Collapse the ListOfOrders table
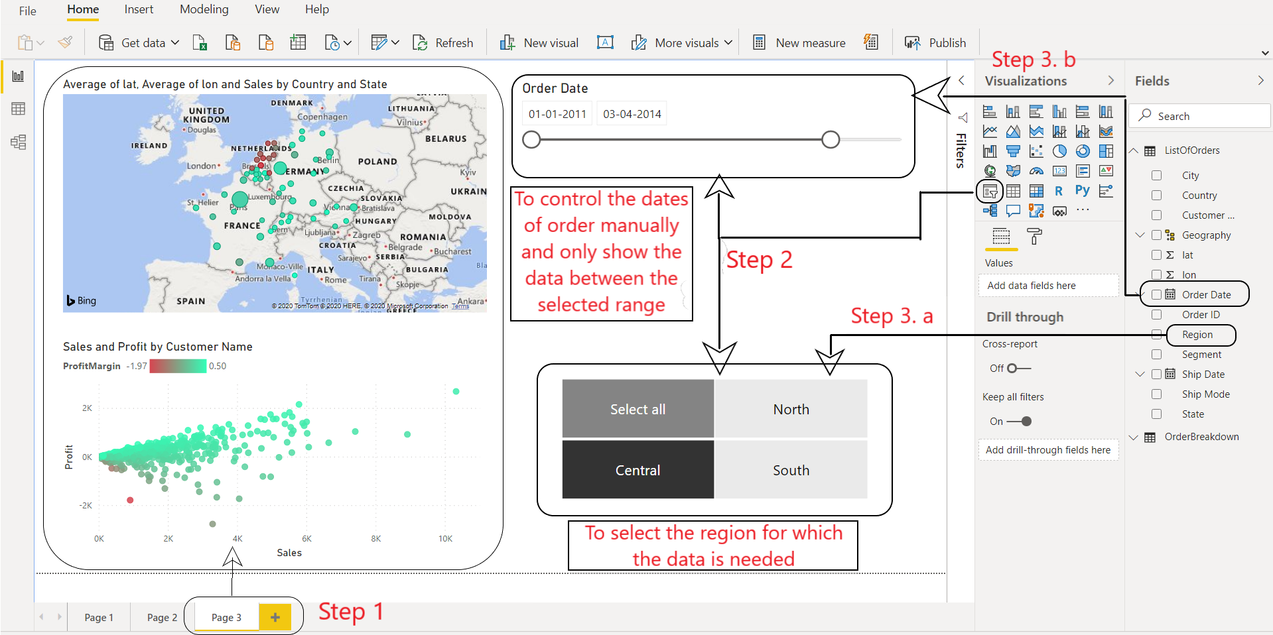Image resolution: width=1273 pixels, height=635 pixels. pos(1134,151)
